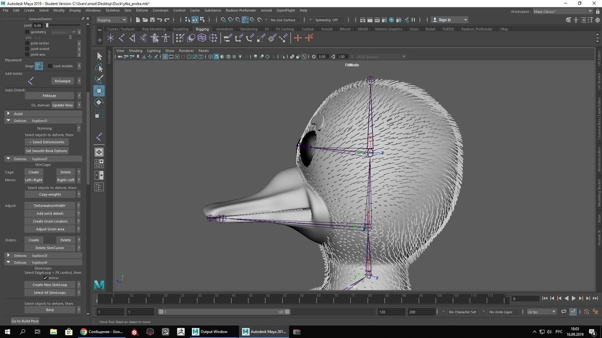Toggle the Lock middle checkbox
602x338 pixels.
(x=50, y=66)
